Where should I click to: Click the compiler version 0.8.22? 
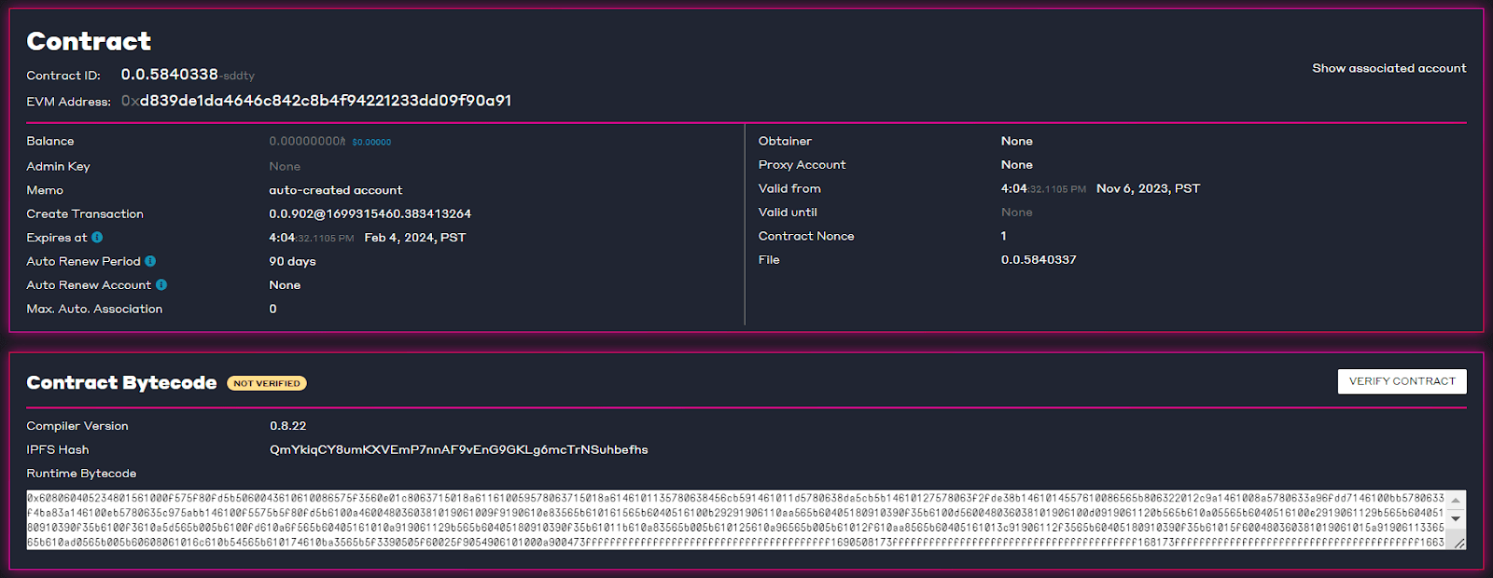[x=287, y=426]
